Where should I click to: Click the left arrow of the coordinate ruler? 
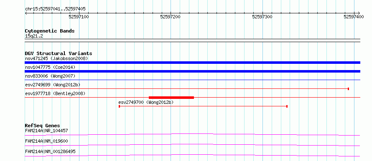(x=26, y=13)
